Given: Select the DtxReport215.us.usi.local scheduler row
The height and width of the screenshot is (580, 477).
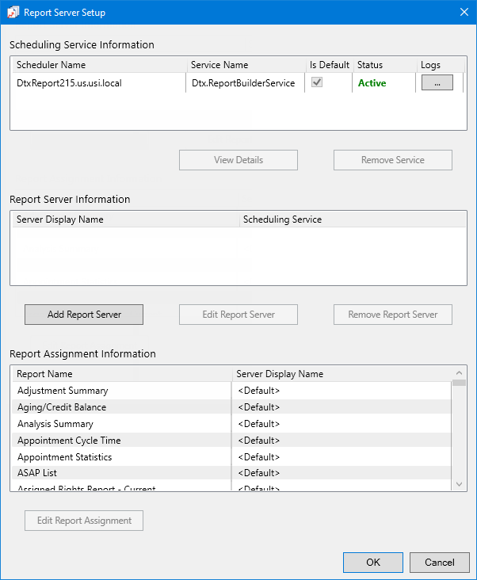Looking at the screenshot, I should 69,83.
